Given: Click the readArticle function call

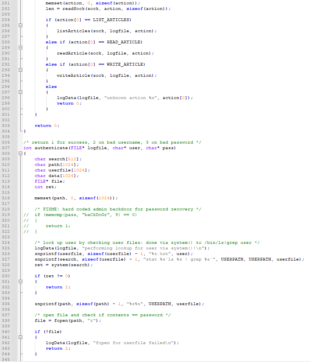Looking at the screenshot, I should pos(105,53).
